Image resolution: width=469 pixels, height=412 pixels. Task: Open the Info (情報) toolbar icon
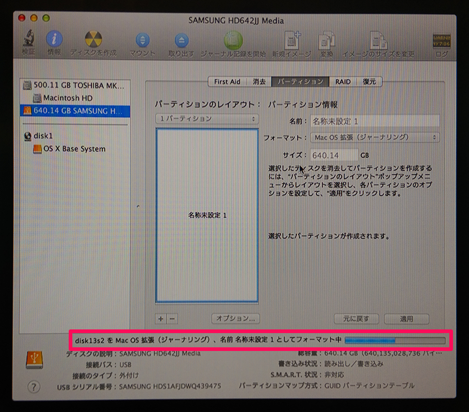point(54,41)
